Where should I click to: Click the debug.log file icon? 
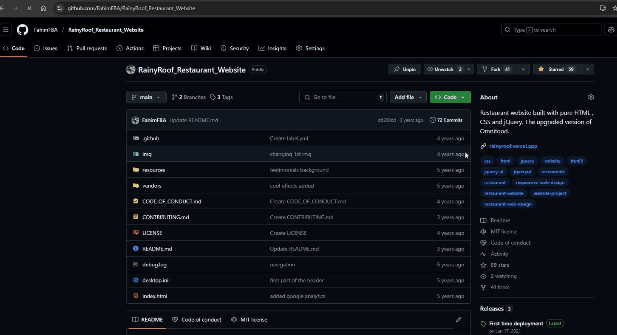(136, 265)
